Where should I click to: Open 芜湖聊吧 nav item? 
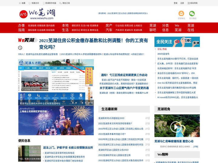153,28
